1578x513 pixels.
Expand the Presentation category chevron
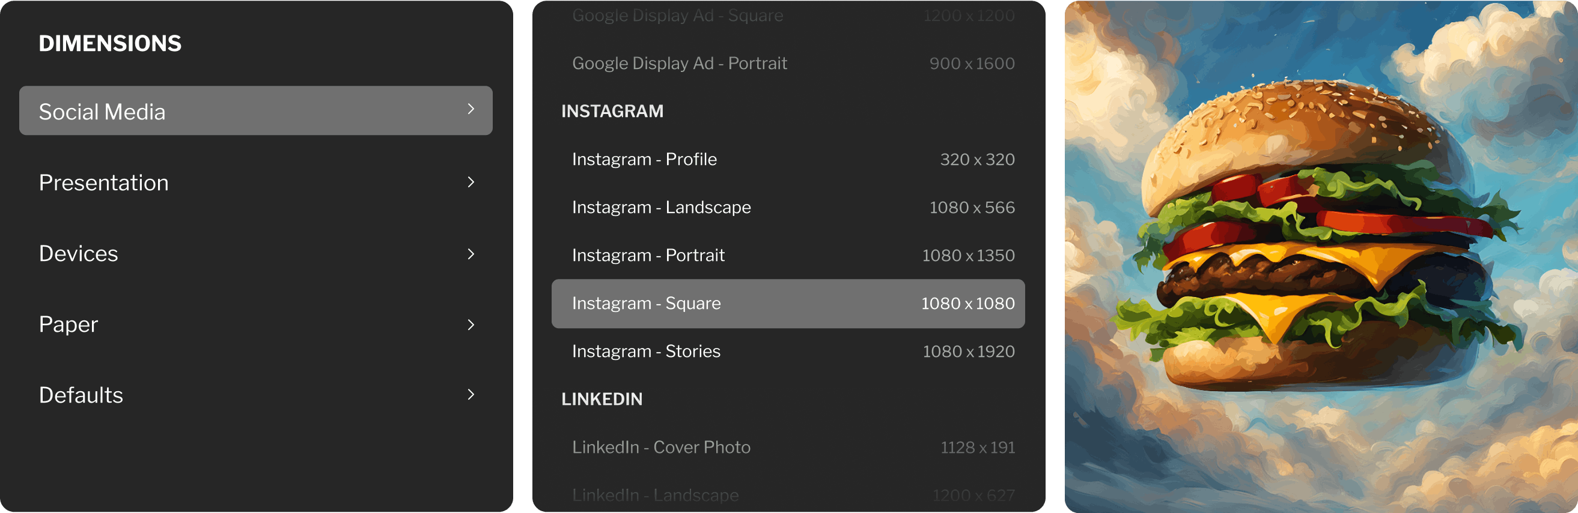[471, 182]
